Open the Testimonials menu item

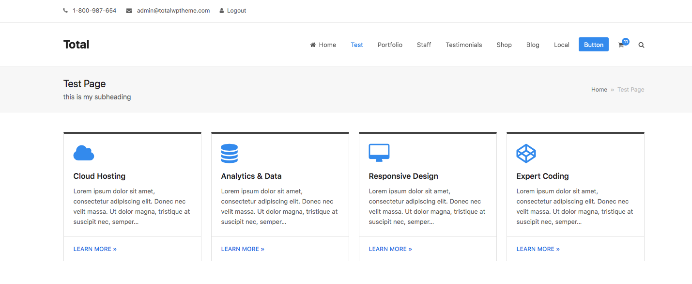(464, 45)
